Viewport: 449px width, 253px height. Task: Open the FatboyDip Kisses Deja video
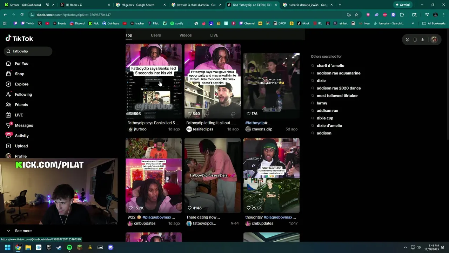coord(213,175)
